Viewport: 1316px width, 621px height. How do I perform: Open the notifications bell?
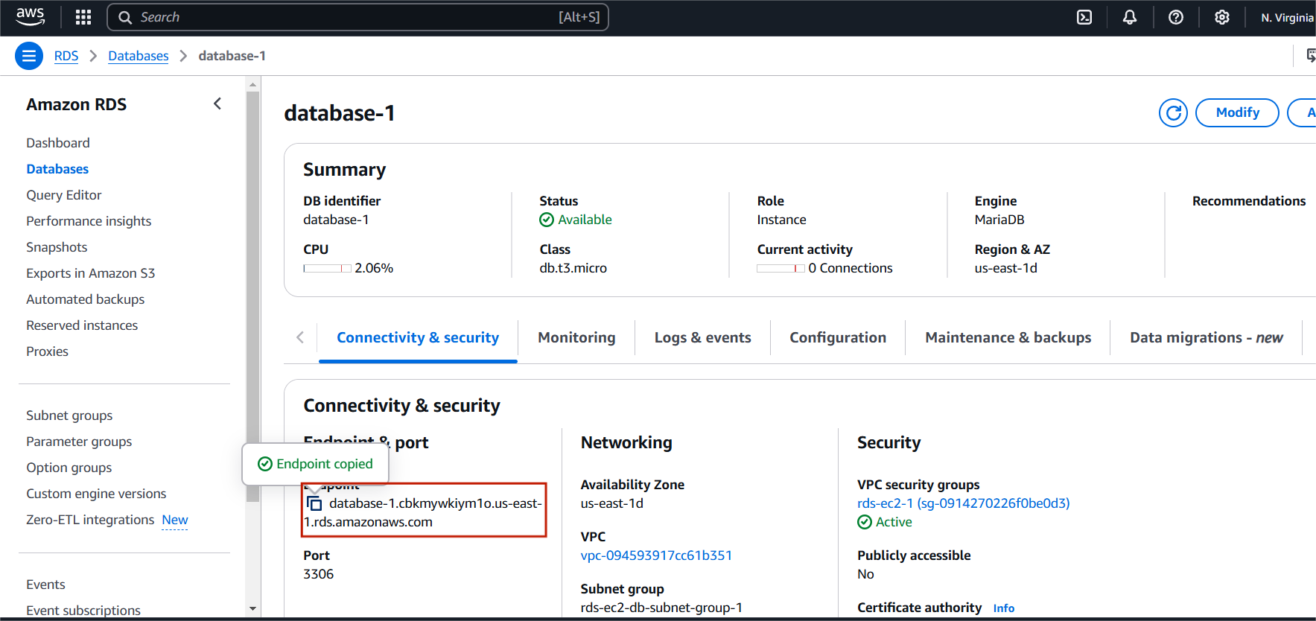tap(1130, 17)
